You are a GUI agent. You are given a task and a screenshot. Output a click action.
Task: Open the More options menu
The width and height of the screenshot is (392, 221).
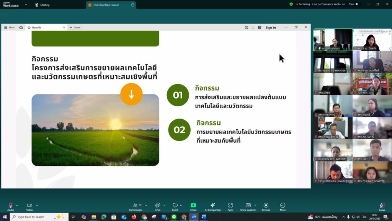(x=283, y=206)
